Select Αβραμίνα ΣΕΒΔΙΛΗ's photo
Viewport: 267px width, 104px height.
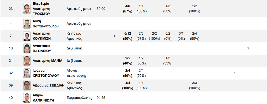pos(27,86)
